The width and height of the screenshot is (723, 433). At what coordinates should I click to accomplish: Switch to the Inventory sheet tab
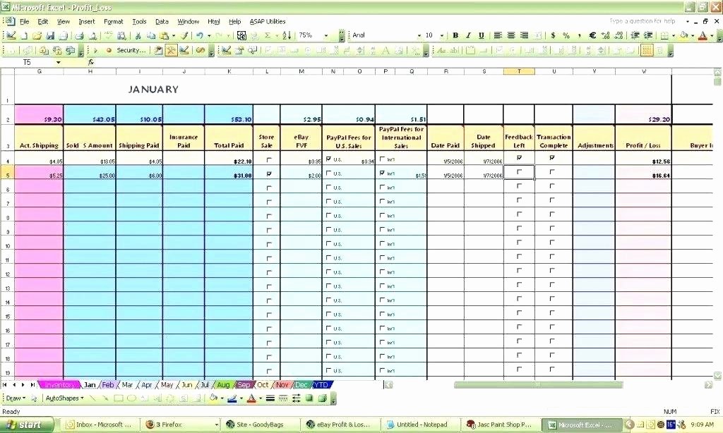pyautogui.click(x=59, y=384)
